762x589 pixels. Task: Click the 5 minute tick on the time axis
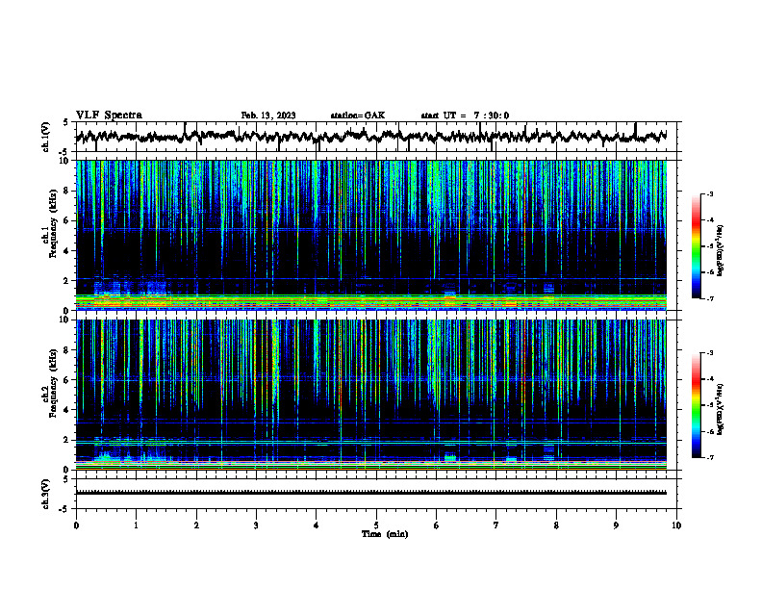click(376, 525)
